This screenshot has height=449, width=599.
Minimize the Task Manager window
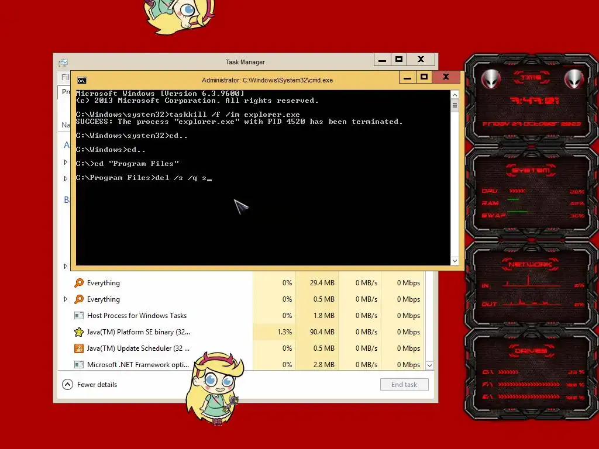click(x=382, y=60)
